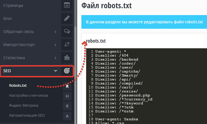Click the feedback speech bubbles icon
Image resolution: width=207 pixels, height=124 pixels.
(67, 31)
